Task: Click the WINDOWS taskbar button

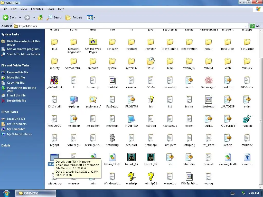Action: [x=36, y=193]
